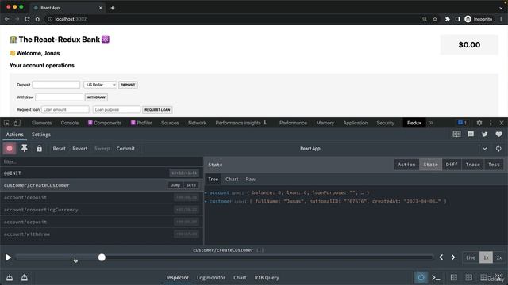Open the US Dollar currency dropdown
Screen dimensions: 508x285
tap(100, 85)
